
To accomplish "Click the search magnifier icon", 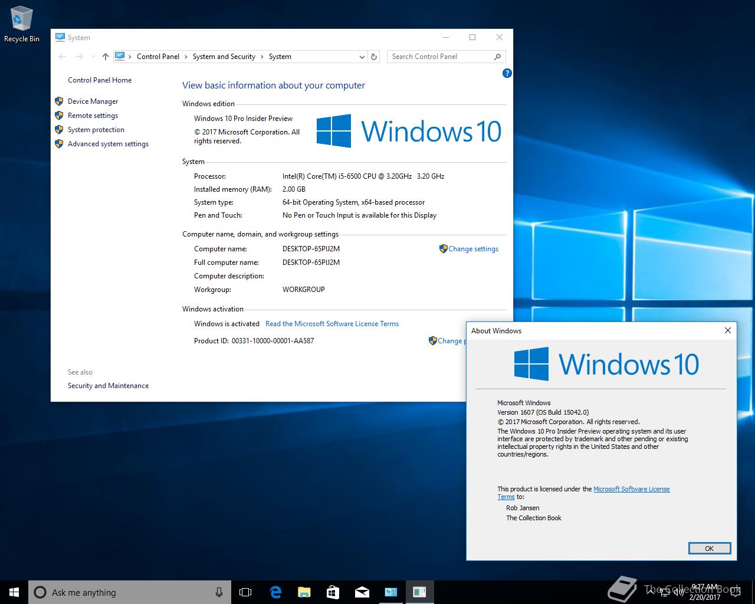I will click(x=497, y=57).
